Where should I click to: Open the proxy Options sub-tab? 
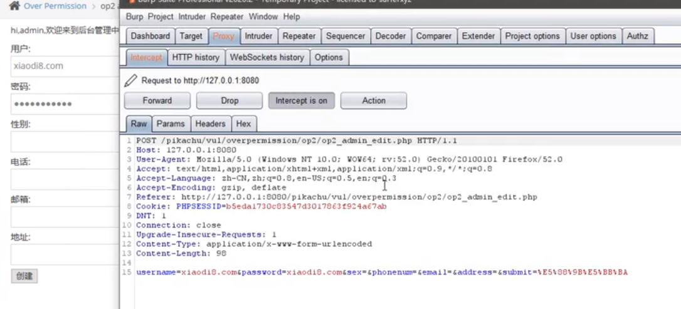(329, 57)
